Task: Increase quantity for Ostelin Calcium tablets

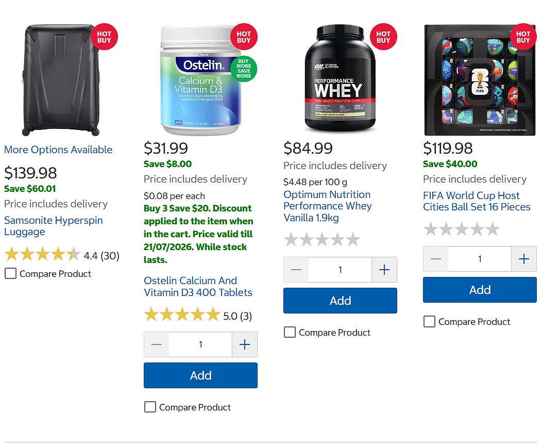Action: tap(245, 344)
